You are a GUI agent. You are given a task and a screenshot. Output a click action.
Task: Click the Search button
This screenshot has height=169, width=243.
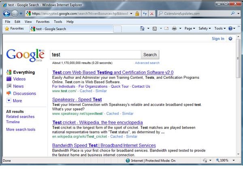tap(150, 55)
